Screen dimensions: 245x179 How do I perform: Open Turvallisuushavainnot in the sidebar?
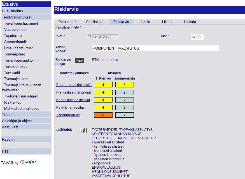point(21,23)
